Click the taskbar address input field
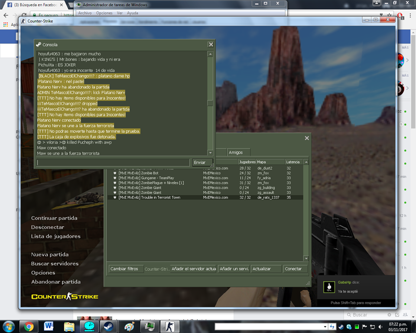Viewport: 416px width, 333px height. [x=269, y=326]
